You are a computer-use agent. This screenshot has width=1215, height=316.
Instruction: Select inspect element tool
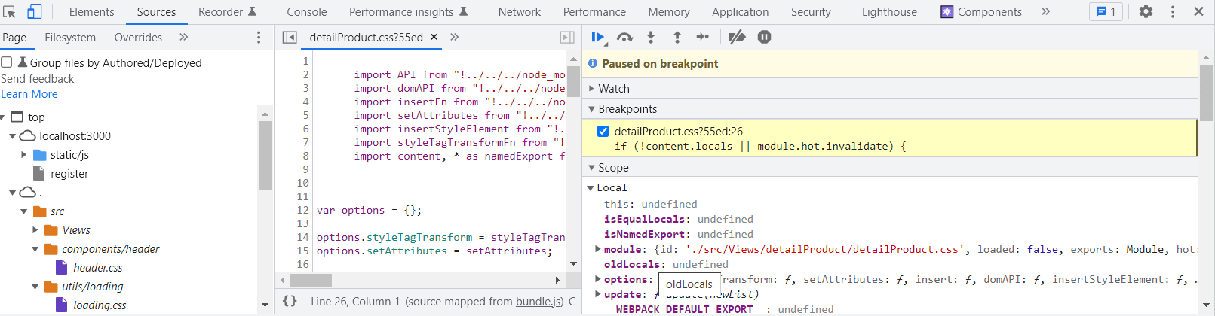tap(10, 11)
